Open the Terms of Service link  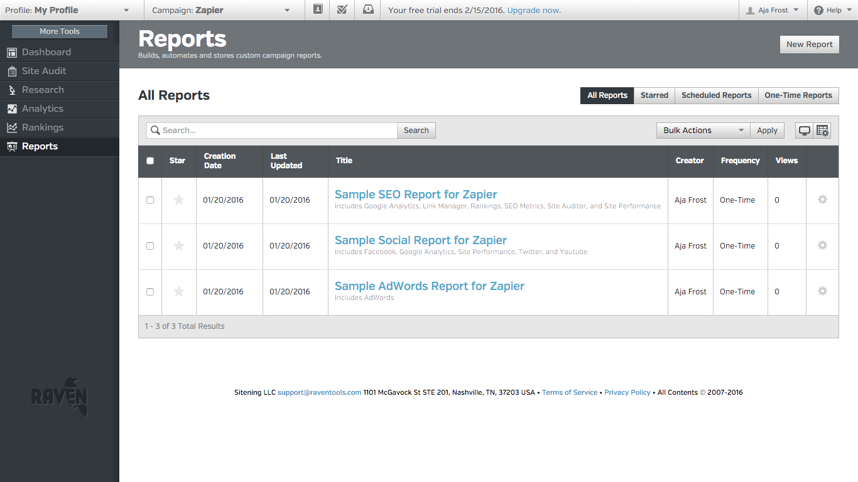[x=570, y=392]
